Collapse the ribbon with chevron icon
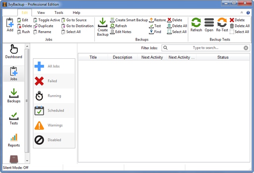Image resolution: width=254 pixels, height=173 pixels. [242, 13]
